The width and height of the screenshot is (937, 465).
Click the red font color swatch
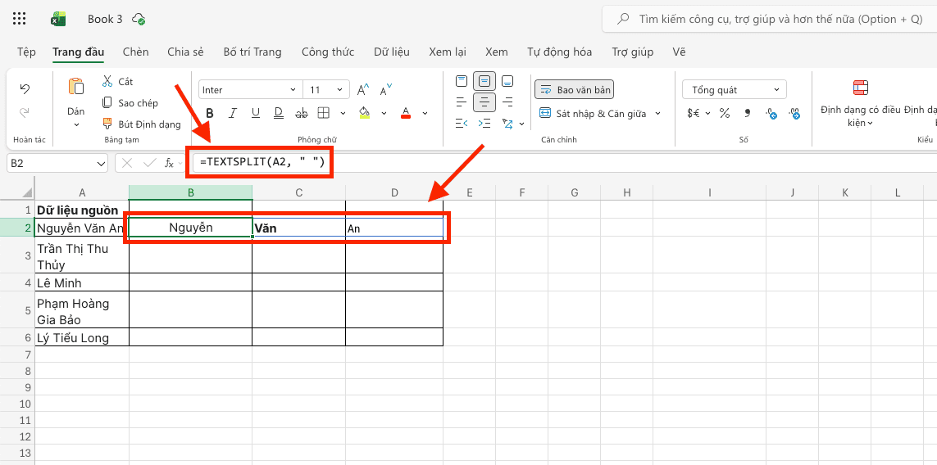click(x=405, y=113)
